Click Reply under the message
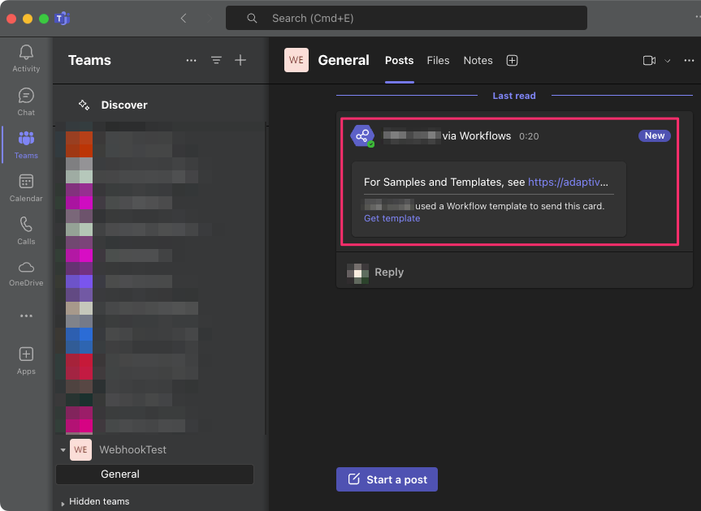This screenshot has height=511, width=701. point(389,273)
